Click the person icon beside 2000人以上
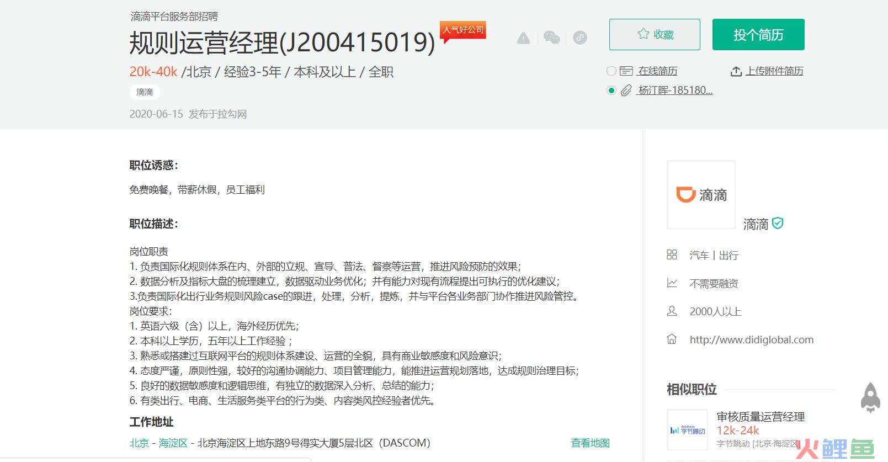Viewport: 888px width, 462px height. tap(672, 311)
